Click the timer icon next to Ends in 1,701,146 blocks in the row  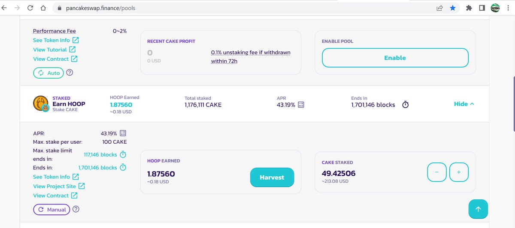(x=406, y=105)
